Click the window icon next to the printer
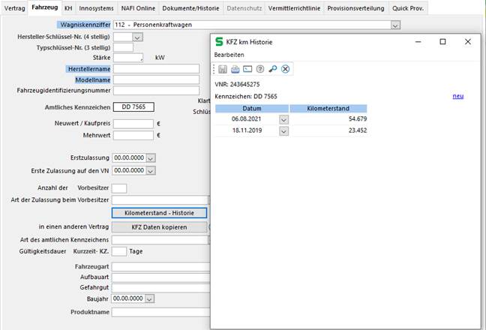The image size is (486, 330). pos(247,69)
